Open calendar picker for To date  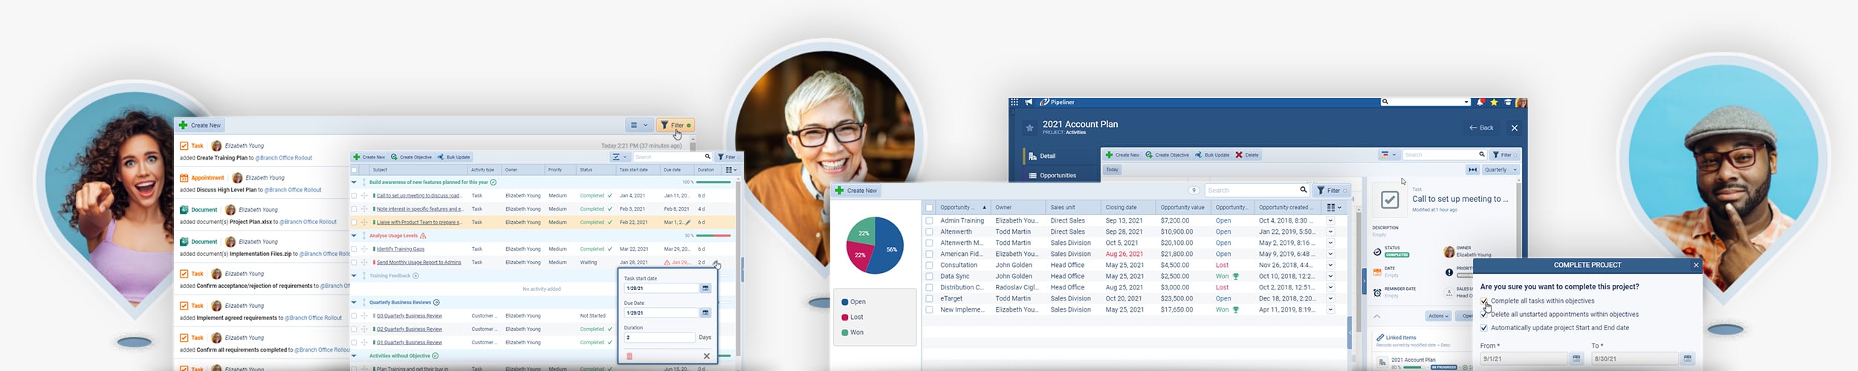click(x=1688, y=359)
